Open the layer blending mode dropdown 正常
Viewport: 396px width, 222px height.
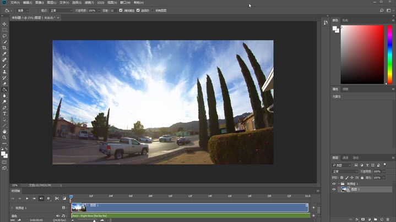point(344,171)
